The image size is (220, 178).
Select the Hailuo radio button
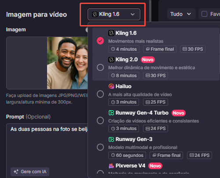[x=100, y=94]
